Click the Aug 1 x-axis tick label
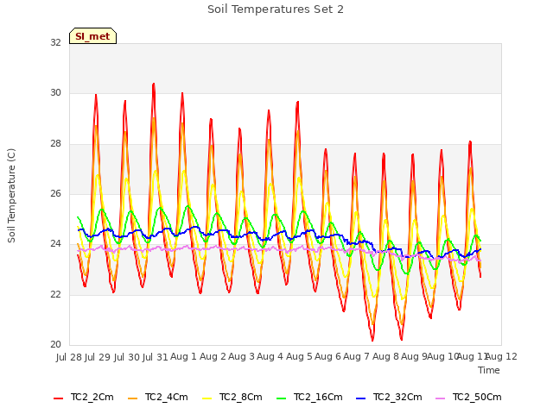Image resolution: width=553 pixels, height=414 pixels. (183, 357)
